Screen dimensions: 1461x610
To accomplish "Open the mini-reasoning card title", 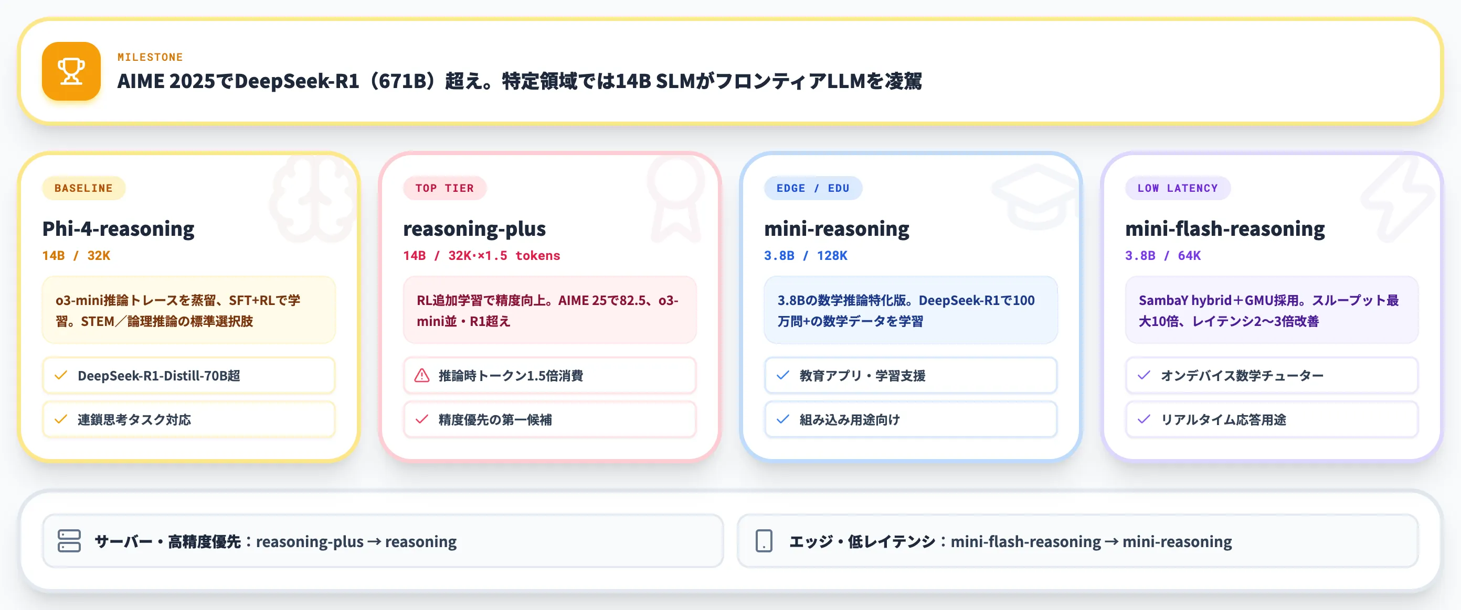I will 837,229.
